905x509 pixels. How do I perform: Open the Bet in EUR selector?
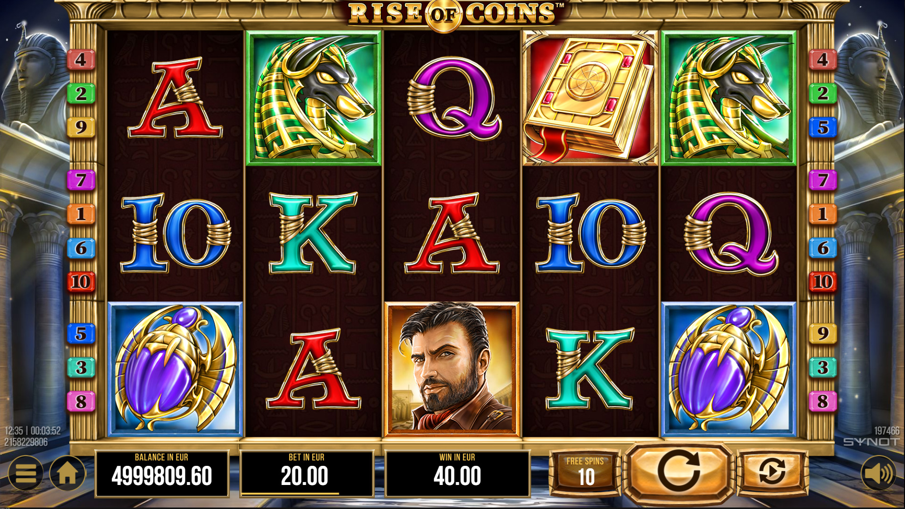(306, 473)
